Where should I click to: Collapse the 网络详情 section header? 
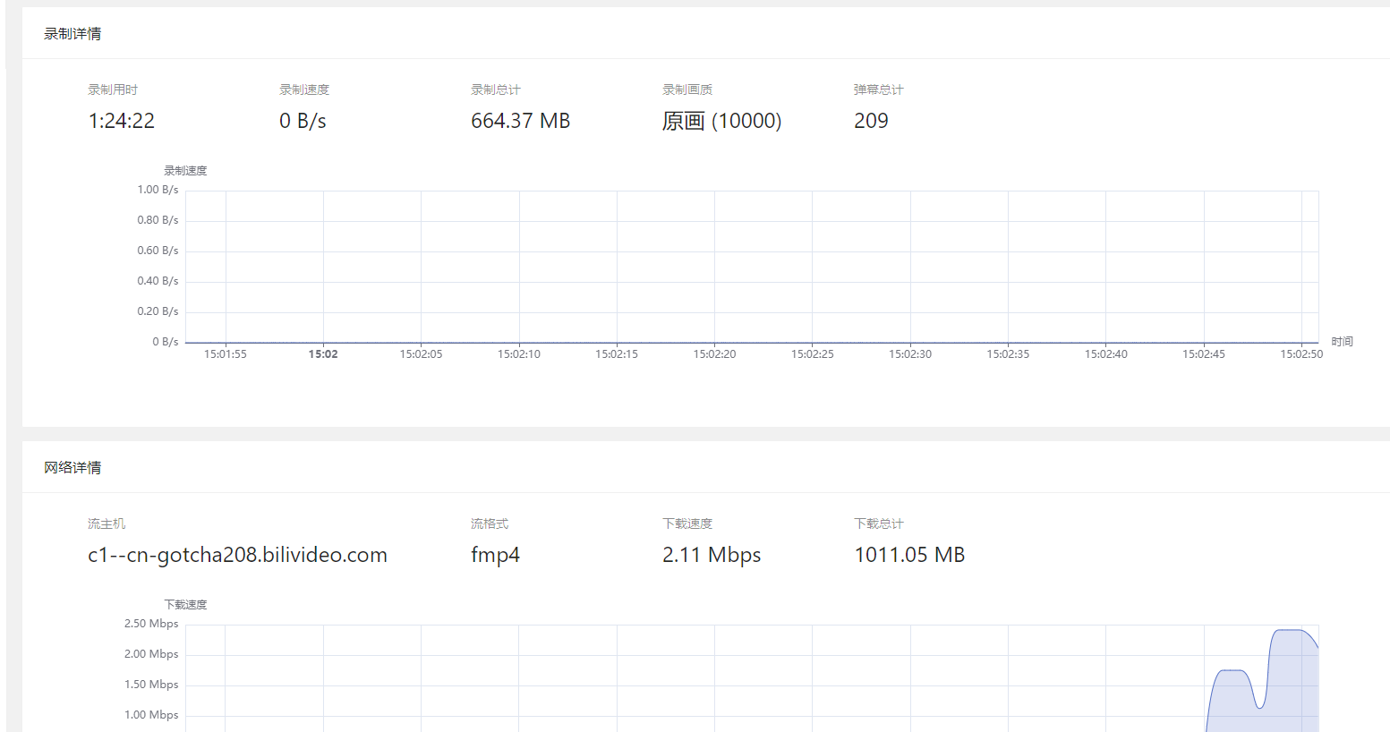click(x=72, y=467)
